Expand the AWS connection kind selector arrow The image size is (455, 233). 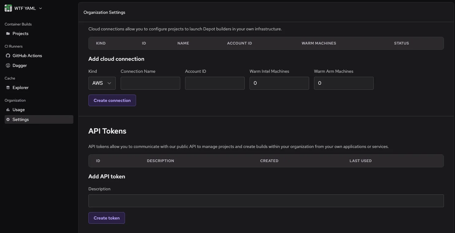click(110, 83)
